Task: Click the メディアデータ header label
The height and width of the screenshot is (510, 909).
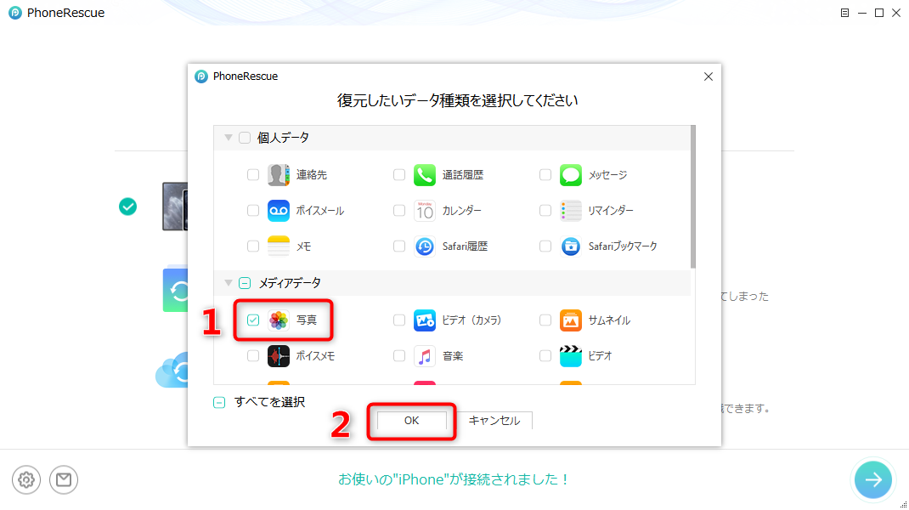Action: pyautogui.click(x=290, y=283)
